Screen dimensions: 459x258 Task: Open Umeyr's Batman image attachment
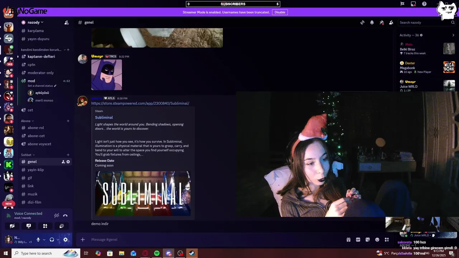pyautogui.click(x=107, y=75)
